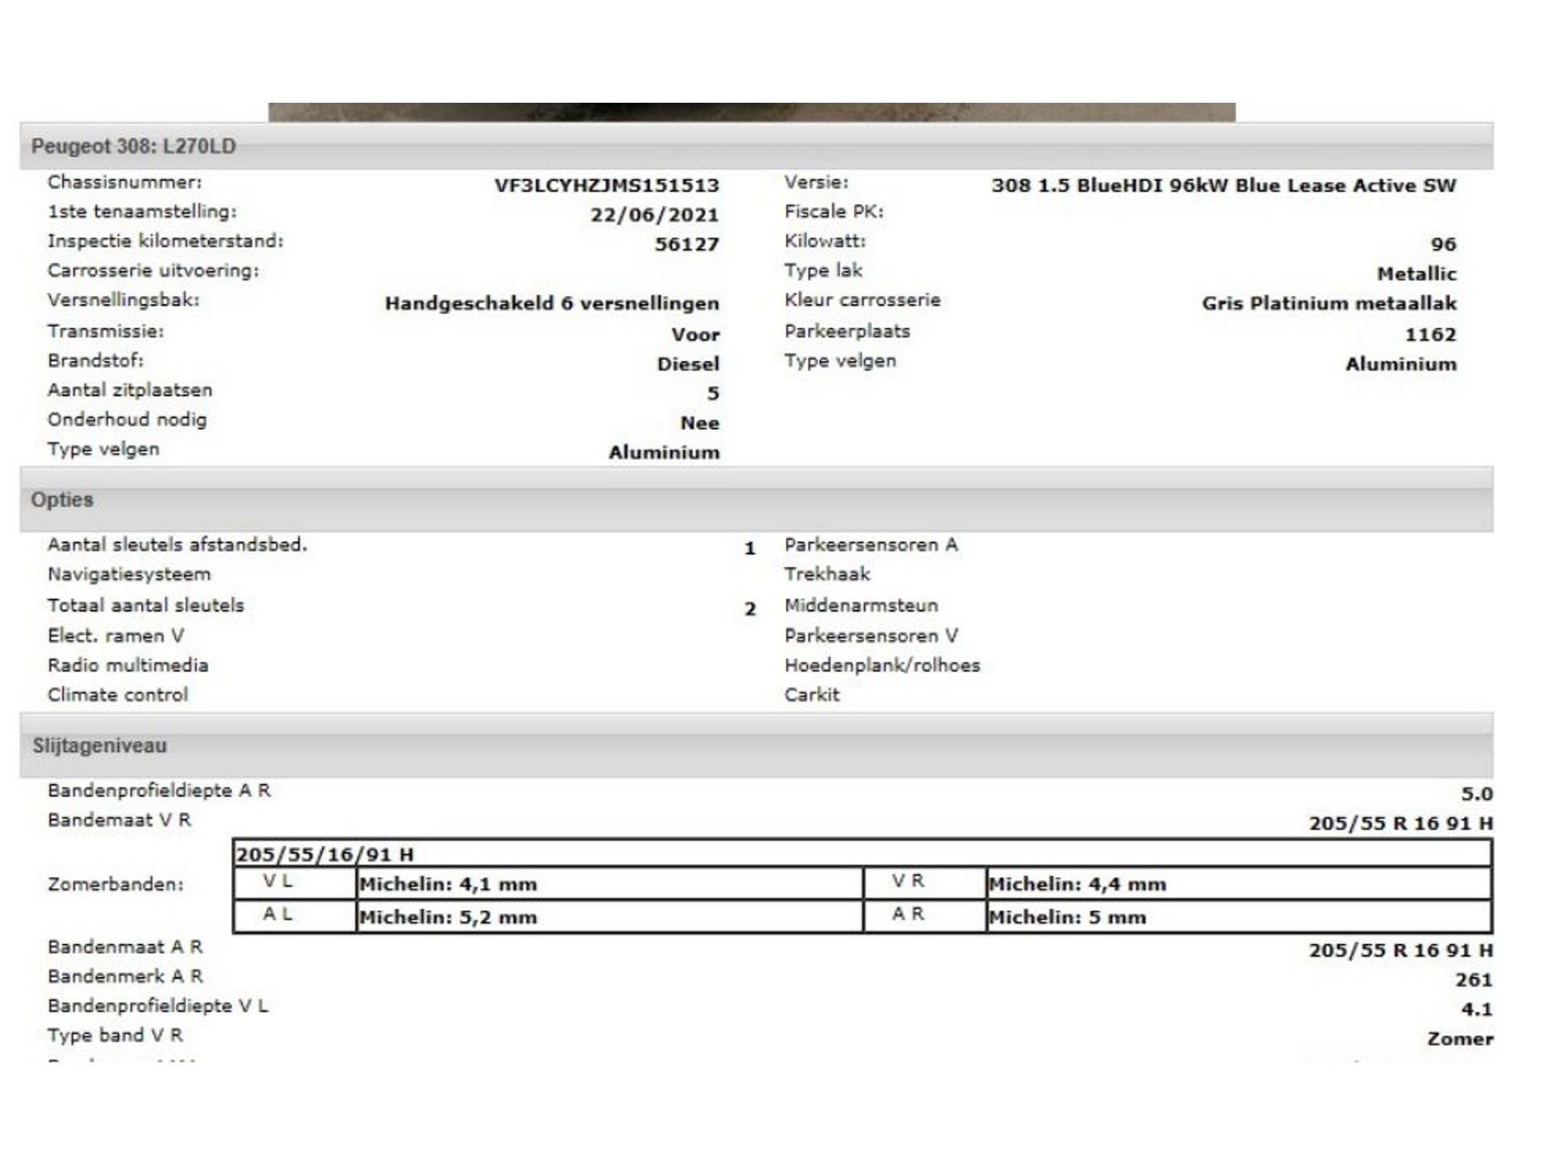Click the Parkeersensoren V option
Viewport: 1554px width, 1165px height.
pyautogui.click(x=870, y=636)
